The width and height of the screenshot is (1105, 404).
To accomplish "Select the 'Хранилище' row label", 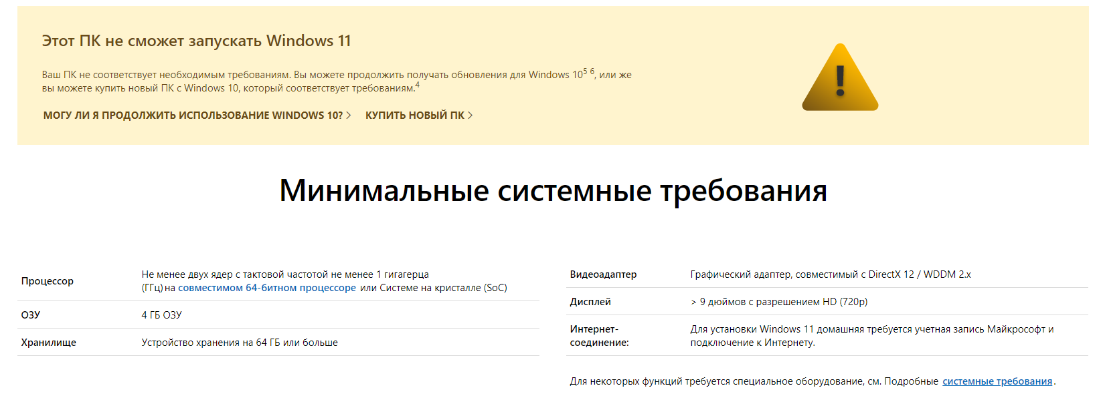I will [49, 343].
